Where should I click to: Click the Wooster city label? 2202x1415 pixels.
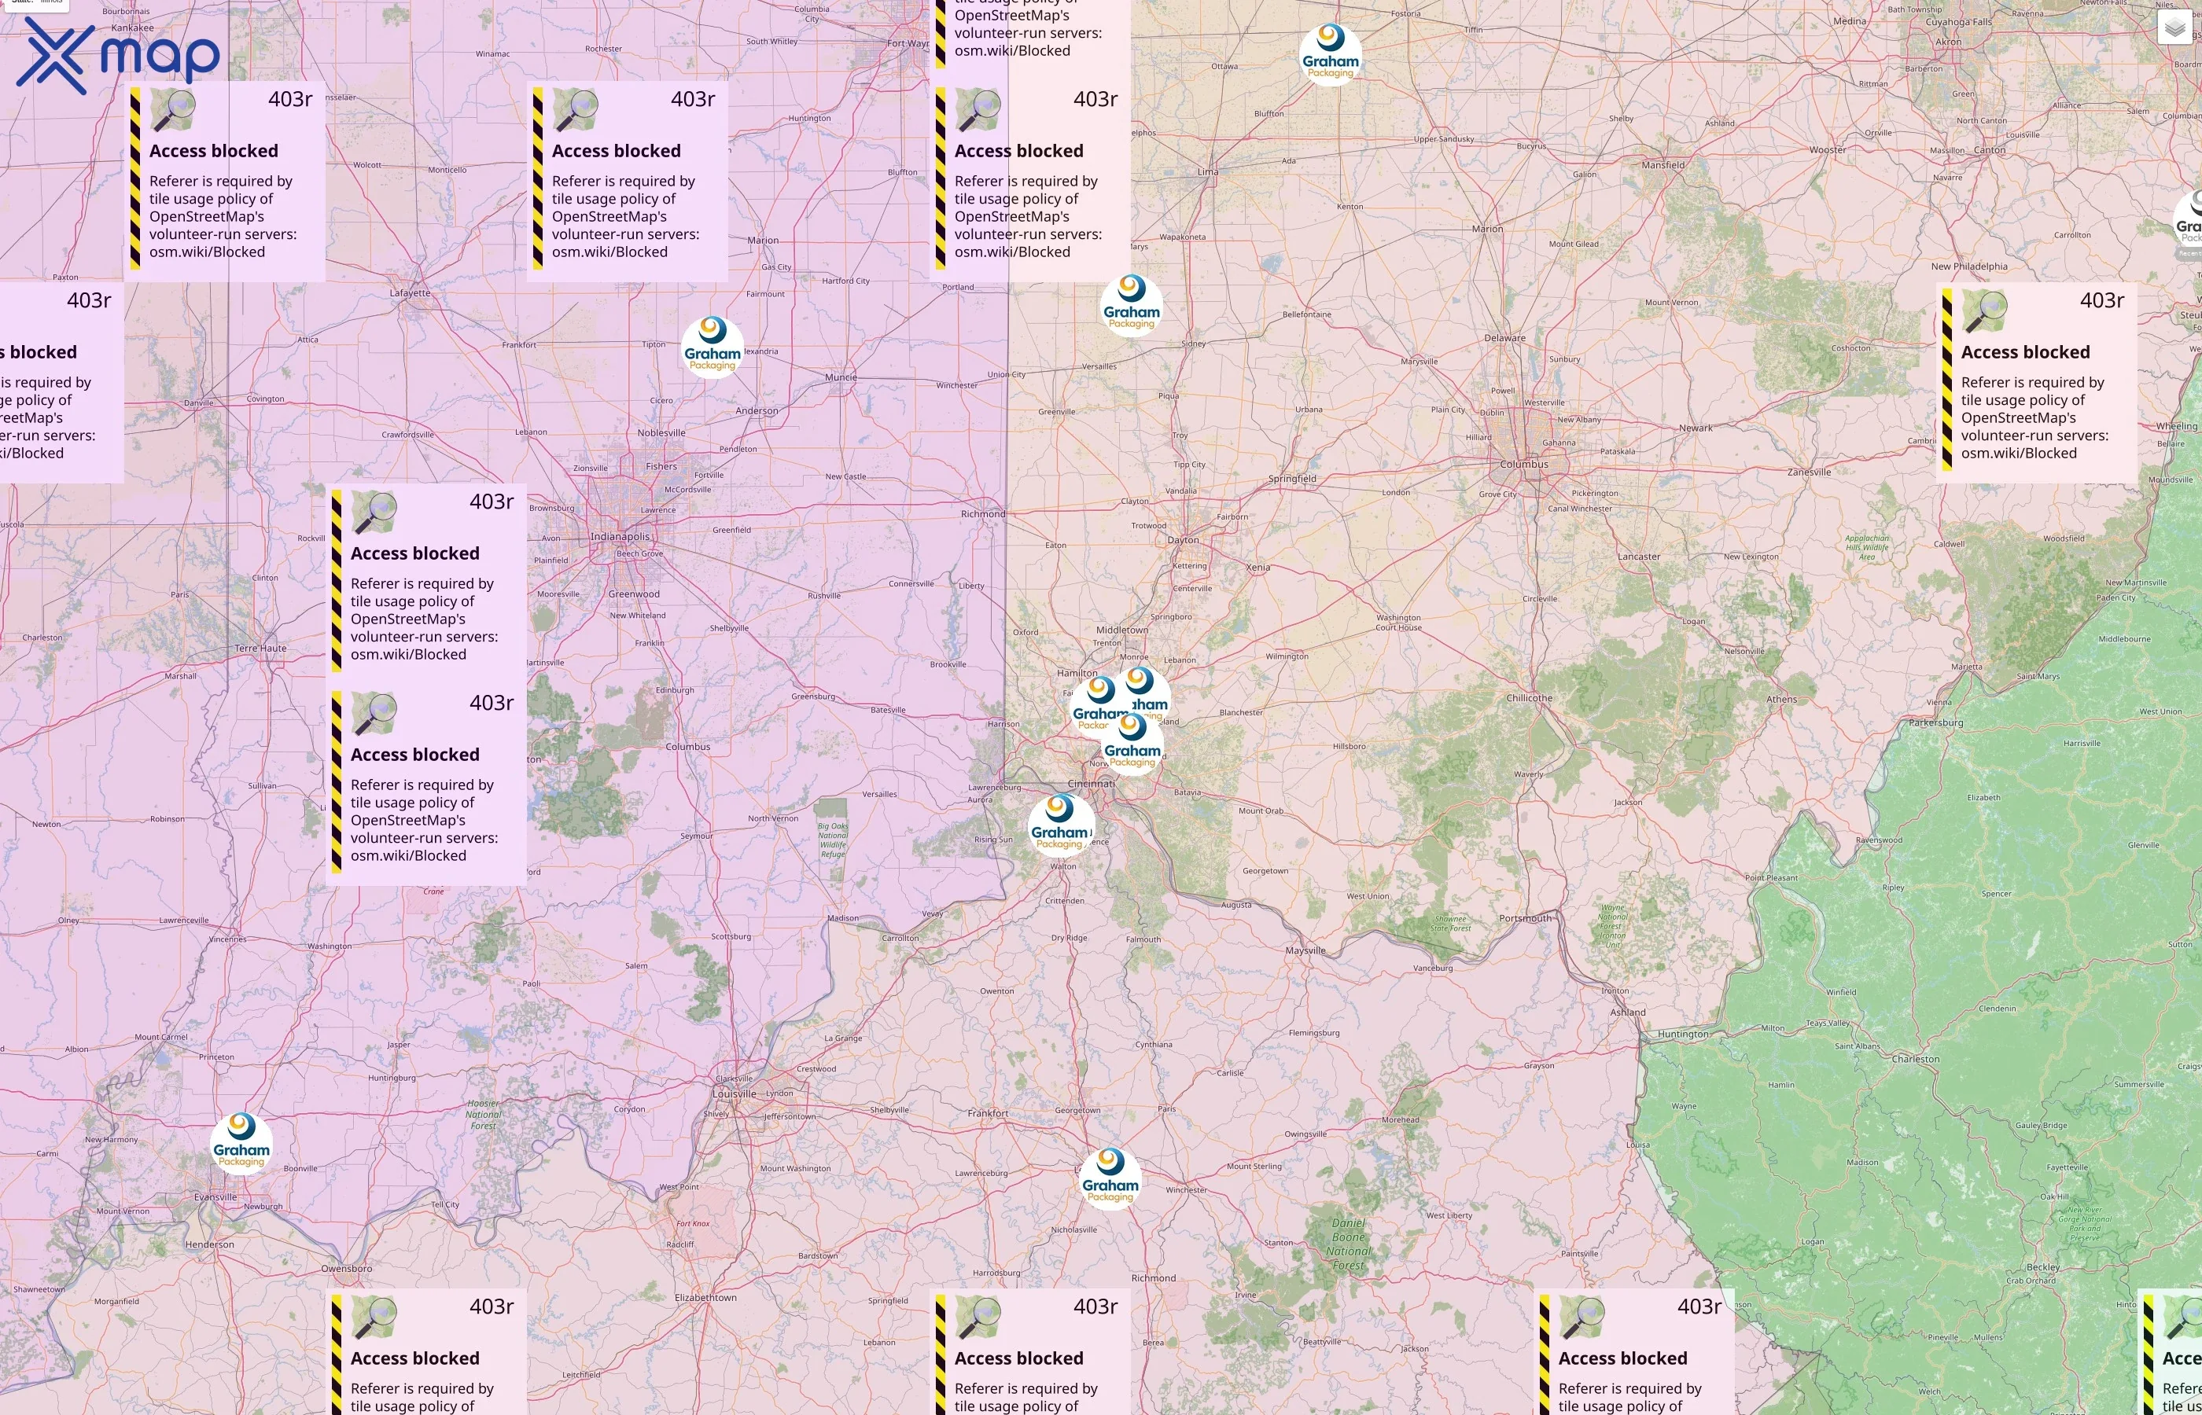(1827, 150)
